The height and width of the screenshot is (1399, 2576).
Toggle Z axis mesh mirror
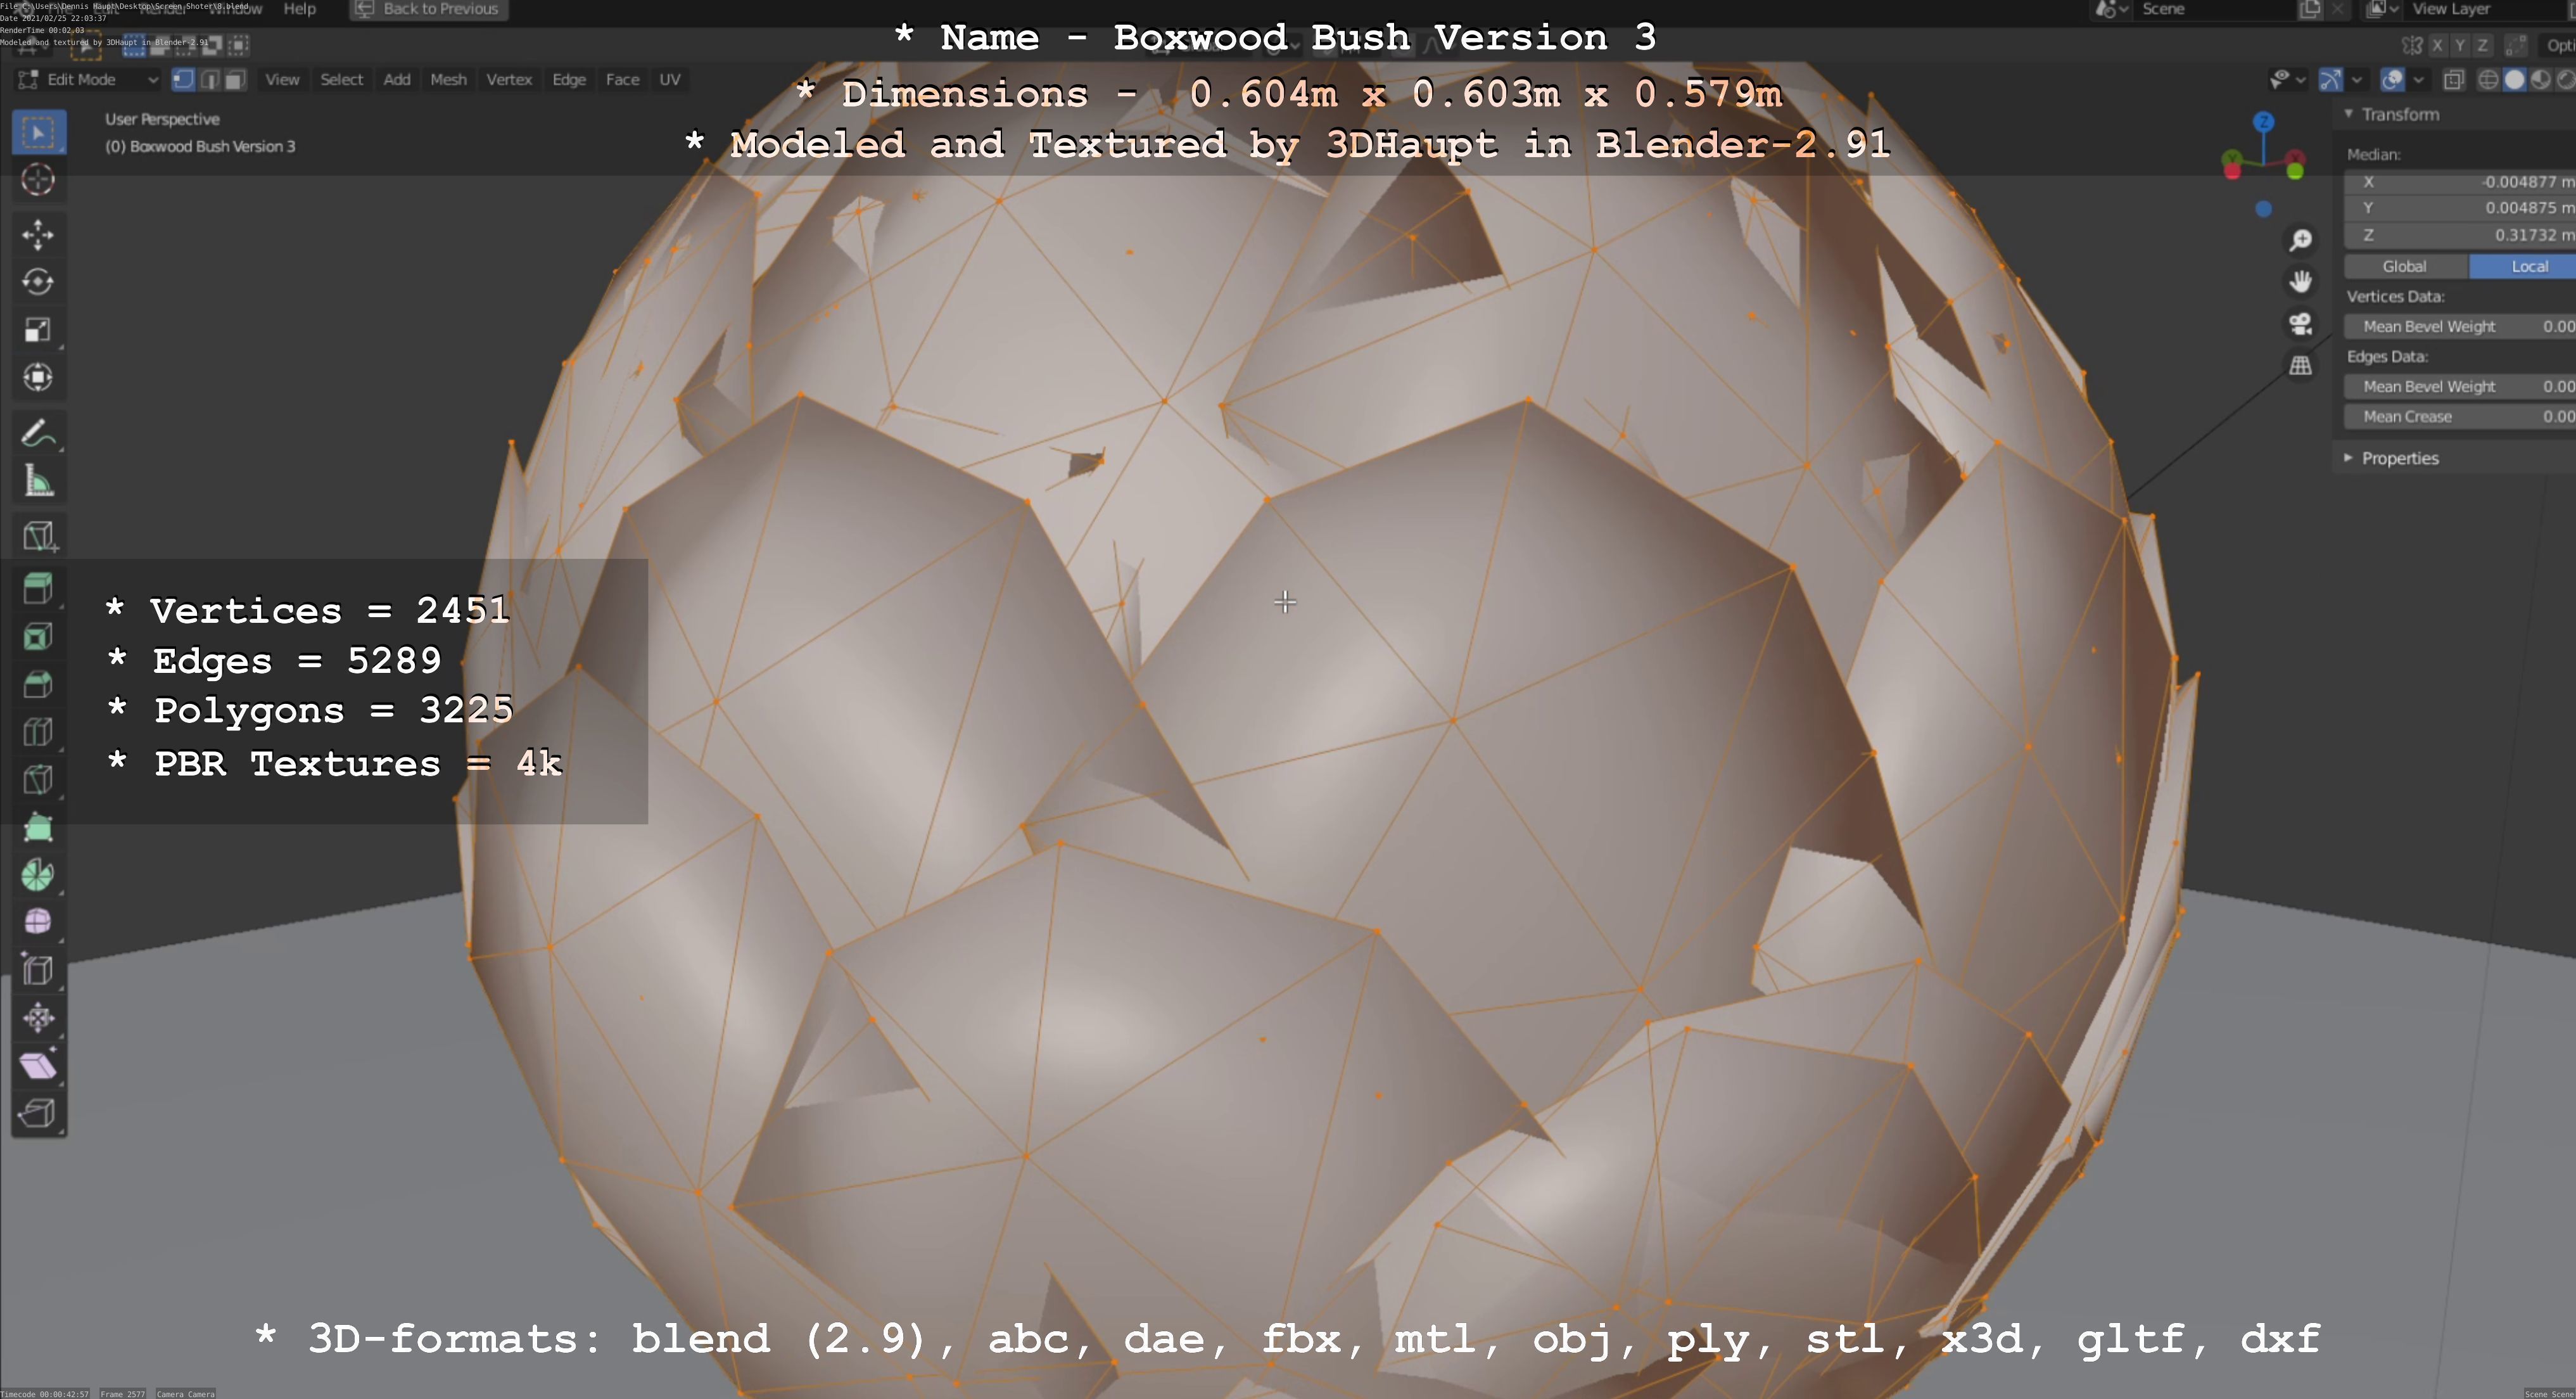pos(2482,46)
